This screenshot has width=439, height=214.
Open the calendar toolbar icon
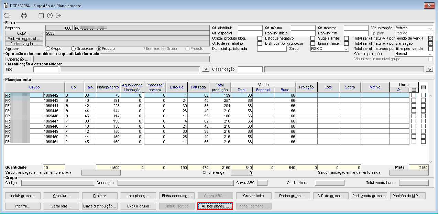(41, 15)
